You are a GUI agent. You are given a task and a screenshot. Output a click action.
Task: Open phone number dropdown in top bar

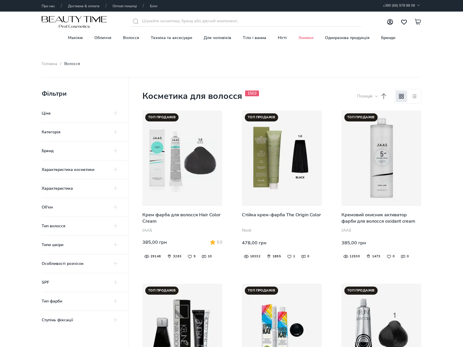(401, 5)
